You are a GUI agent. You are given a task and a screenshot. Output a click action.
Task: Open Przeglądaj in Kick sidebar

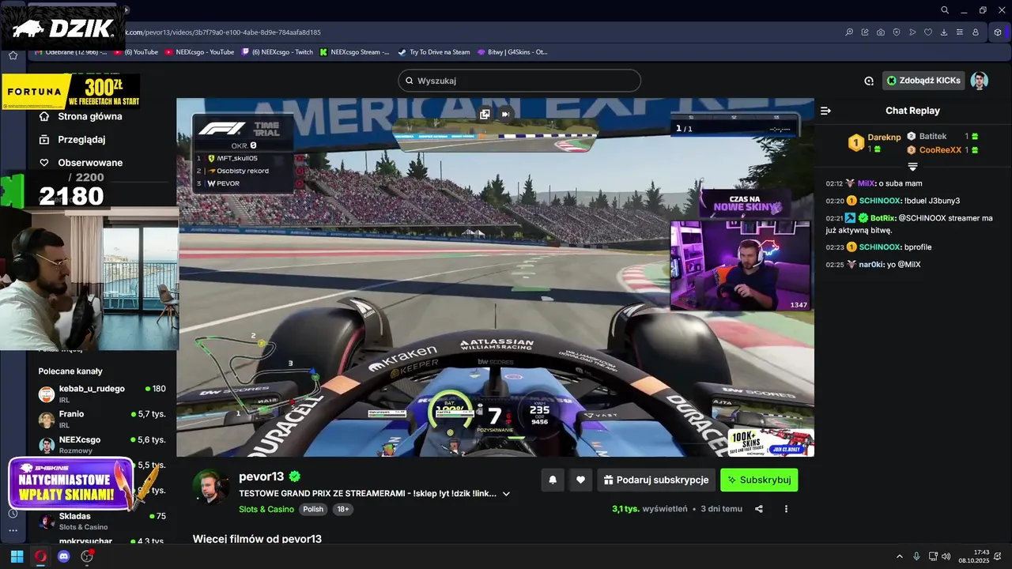tap(72, 139)
